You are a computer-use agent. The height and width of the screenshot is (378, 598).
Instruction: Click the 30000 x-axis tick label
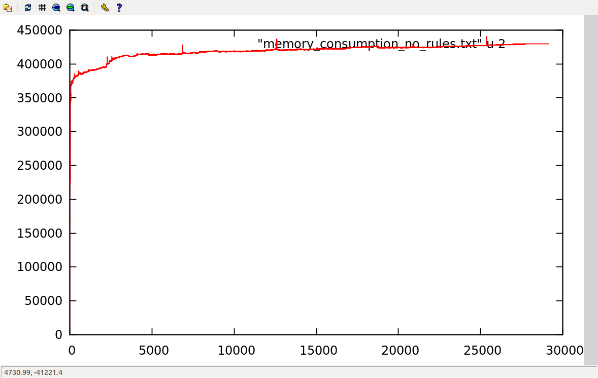pyautogui.click(x=562, y=350)
